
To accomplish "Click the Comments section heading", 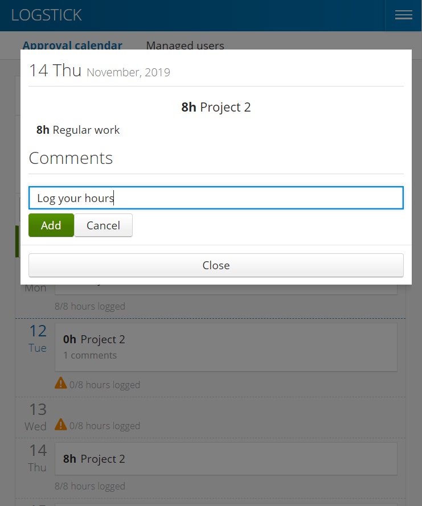I will (71, 158).
